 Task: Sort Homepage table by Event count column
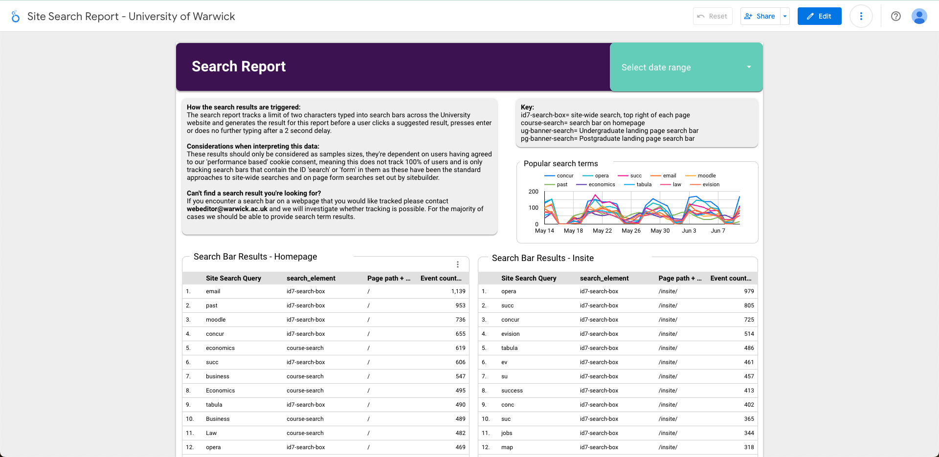pyautogui.click(x=441, y=278)
